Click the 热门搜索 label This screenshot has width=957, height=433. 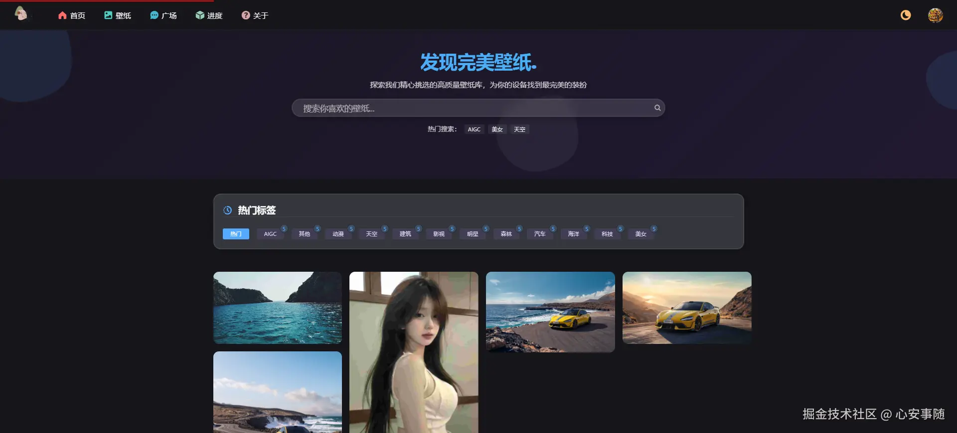(442, 129)
